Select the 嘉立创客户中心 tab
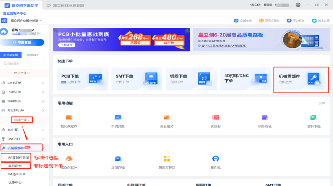The height and width of the screenshot is (186, 333). (x=15, y=14)
